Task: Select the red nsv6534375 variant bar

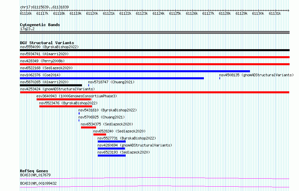Action: pos(88,127)
